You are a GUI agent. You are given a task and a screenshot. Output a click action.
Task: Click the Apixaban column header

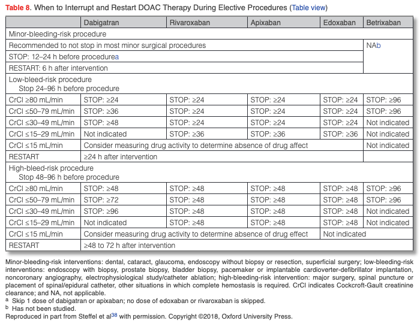coord(265,23)
